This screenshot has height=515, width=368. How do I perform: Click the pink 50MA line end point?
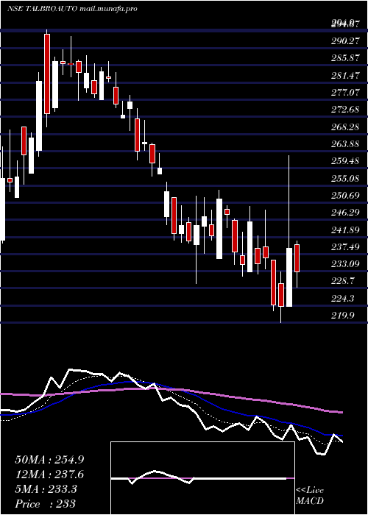coord(342,412)
